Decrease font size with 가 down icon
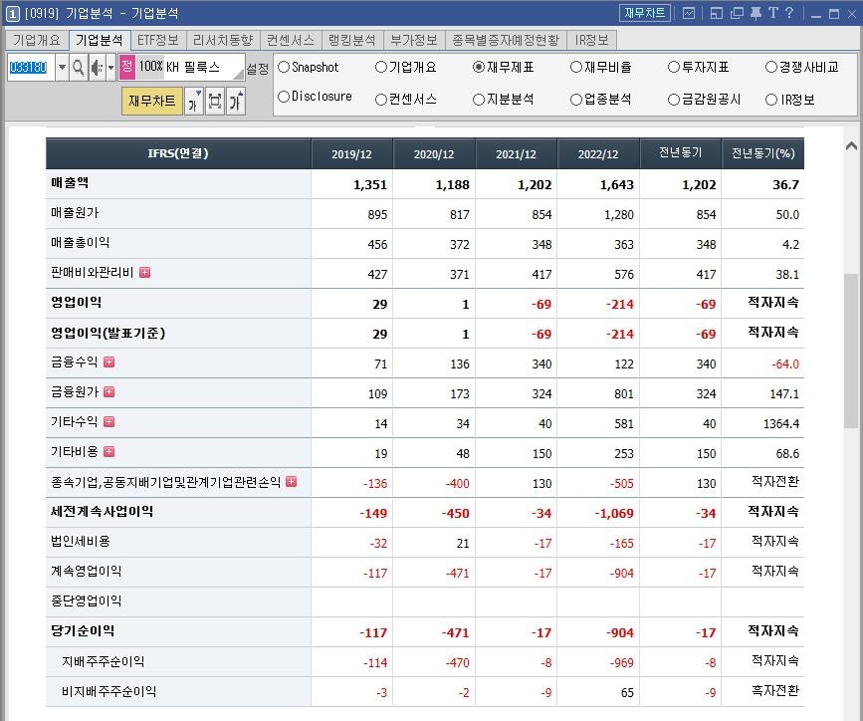This screenshot has width=863, height=721. [x=194, y=101]
